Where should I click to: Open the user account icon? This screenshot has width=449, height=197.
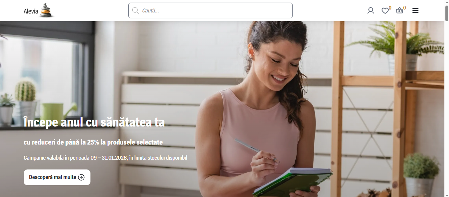(371, 10)
